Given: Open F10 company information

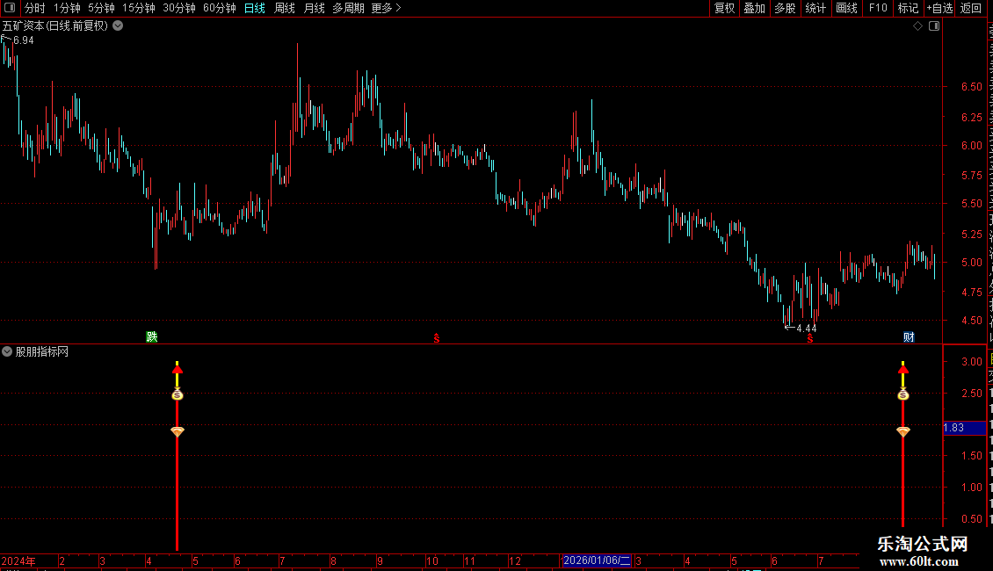Looking at the screenshot, I should [878, 8].
